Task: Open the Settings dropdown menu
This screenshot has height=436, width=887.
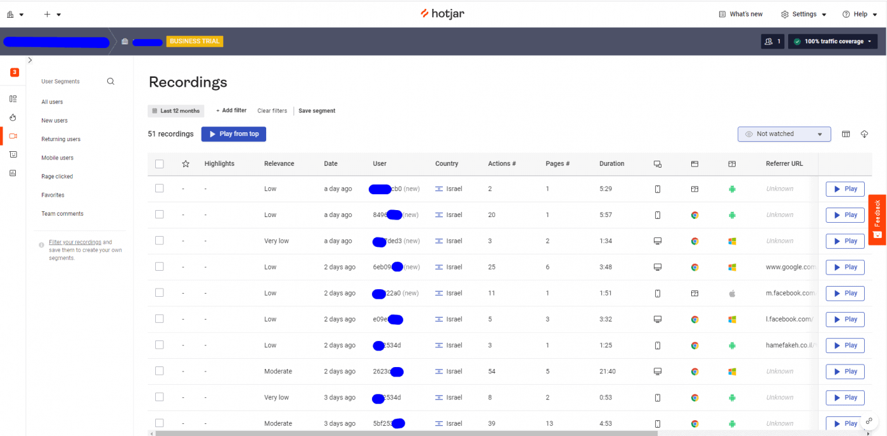Action: tap(803, 14)
